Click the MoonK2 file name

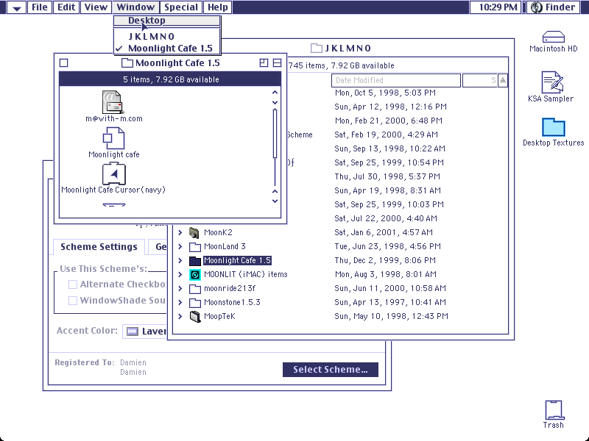click(218, 232)
